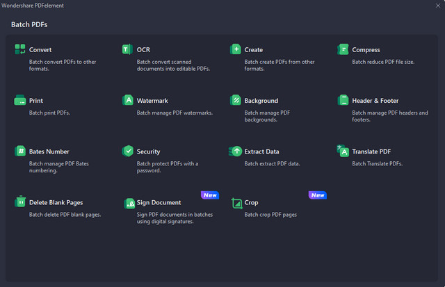
Task: Click the Convert batch icon
Action: [x=20, y=49]
